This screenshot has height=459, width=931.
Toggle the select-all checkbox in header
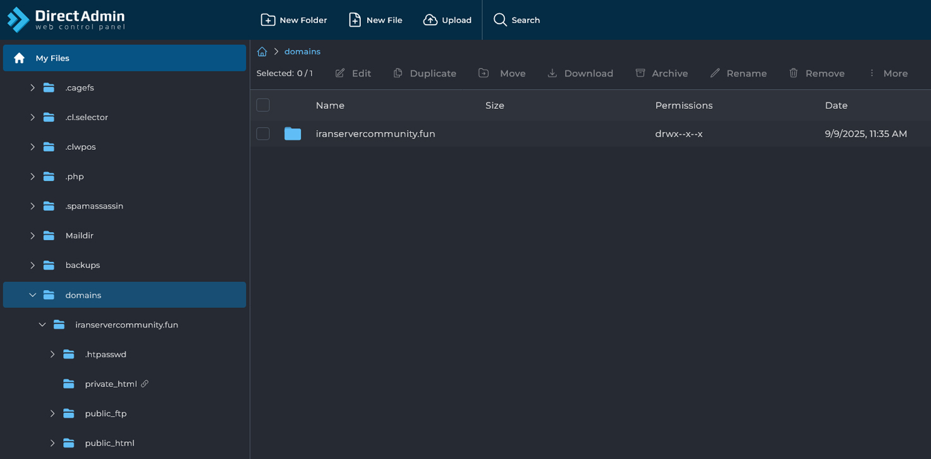(263, 105)
